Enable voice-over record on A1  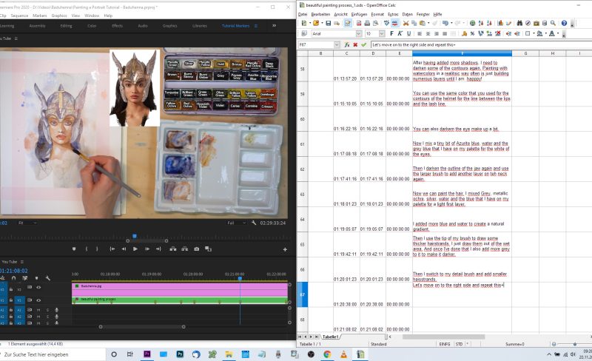click(x=57, y=310)
